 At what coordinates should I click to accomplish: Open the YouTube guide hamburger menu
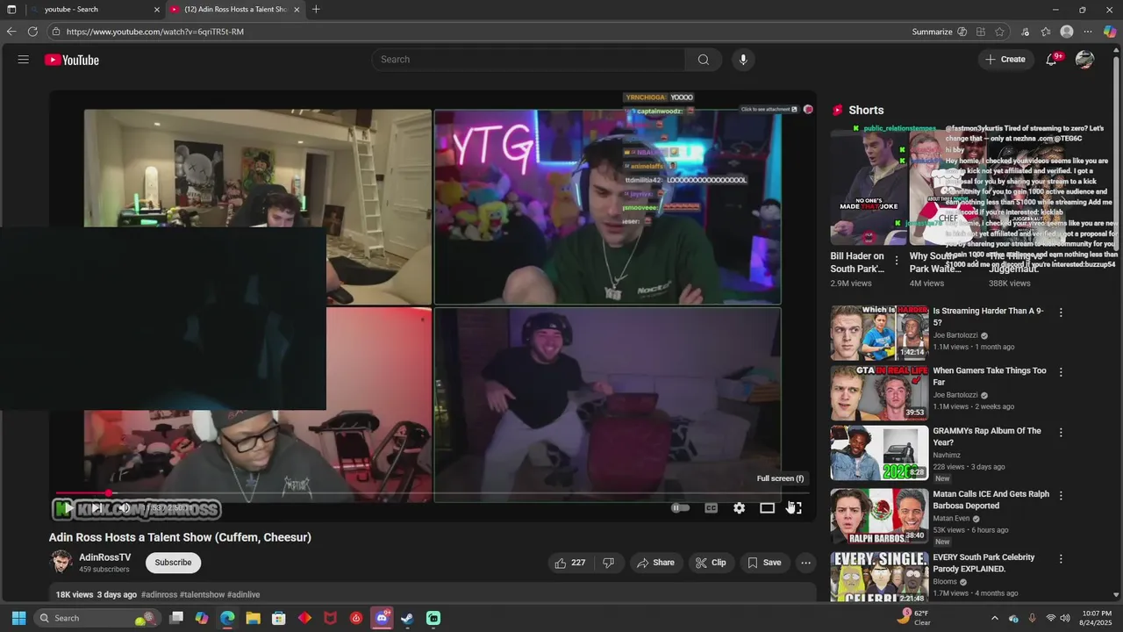(24, 60)
